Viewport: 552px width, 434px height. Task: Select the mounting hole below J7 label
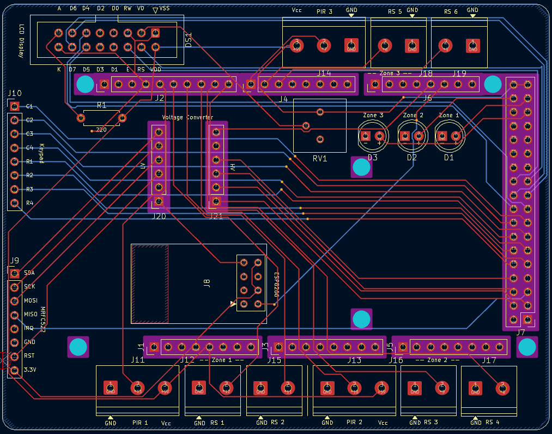(527, 347)
